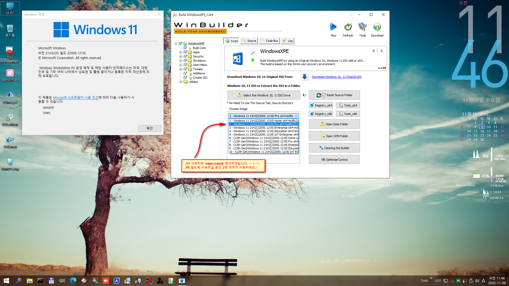509x286 pixels.
Task: Uncheck the Start Menu folder checkbox
Action: pyautogui.click(x=186, y=65)
